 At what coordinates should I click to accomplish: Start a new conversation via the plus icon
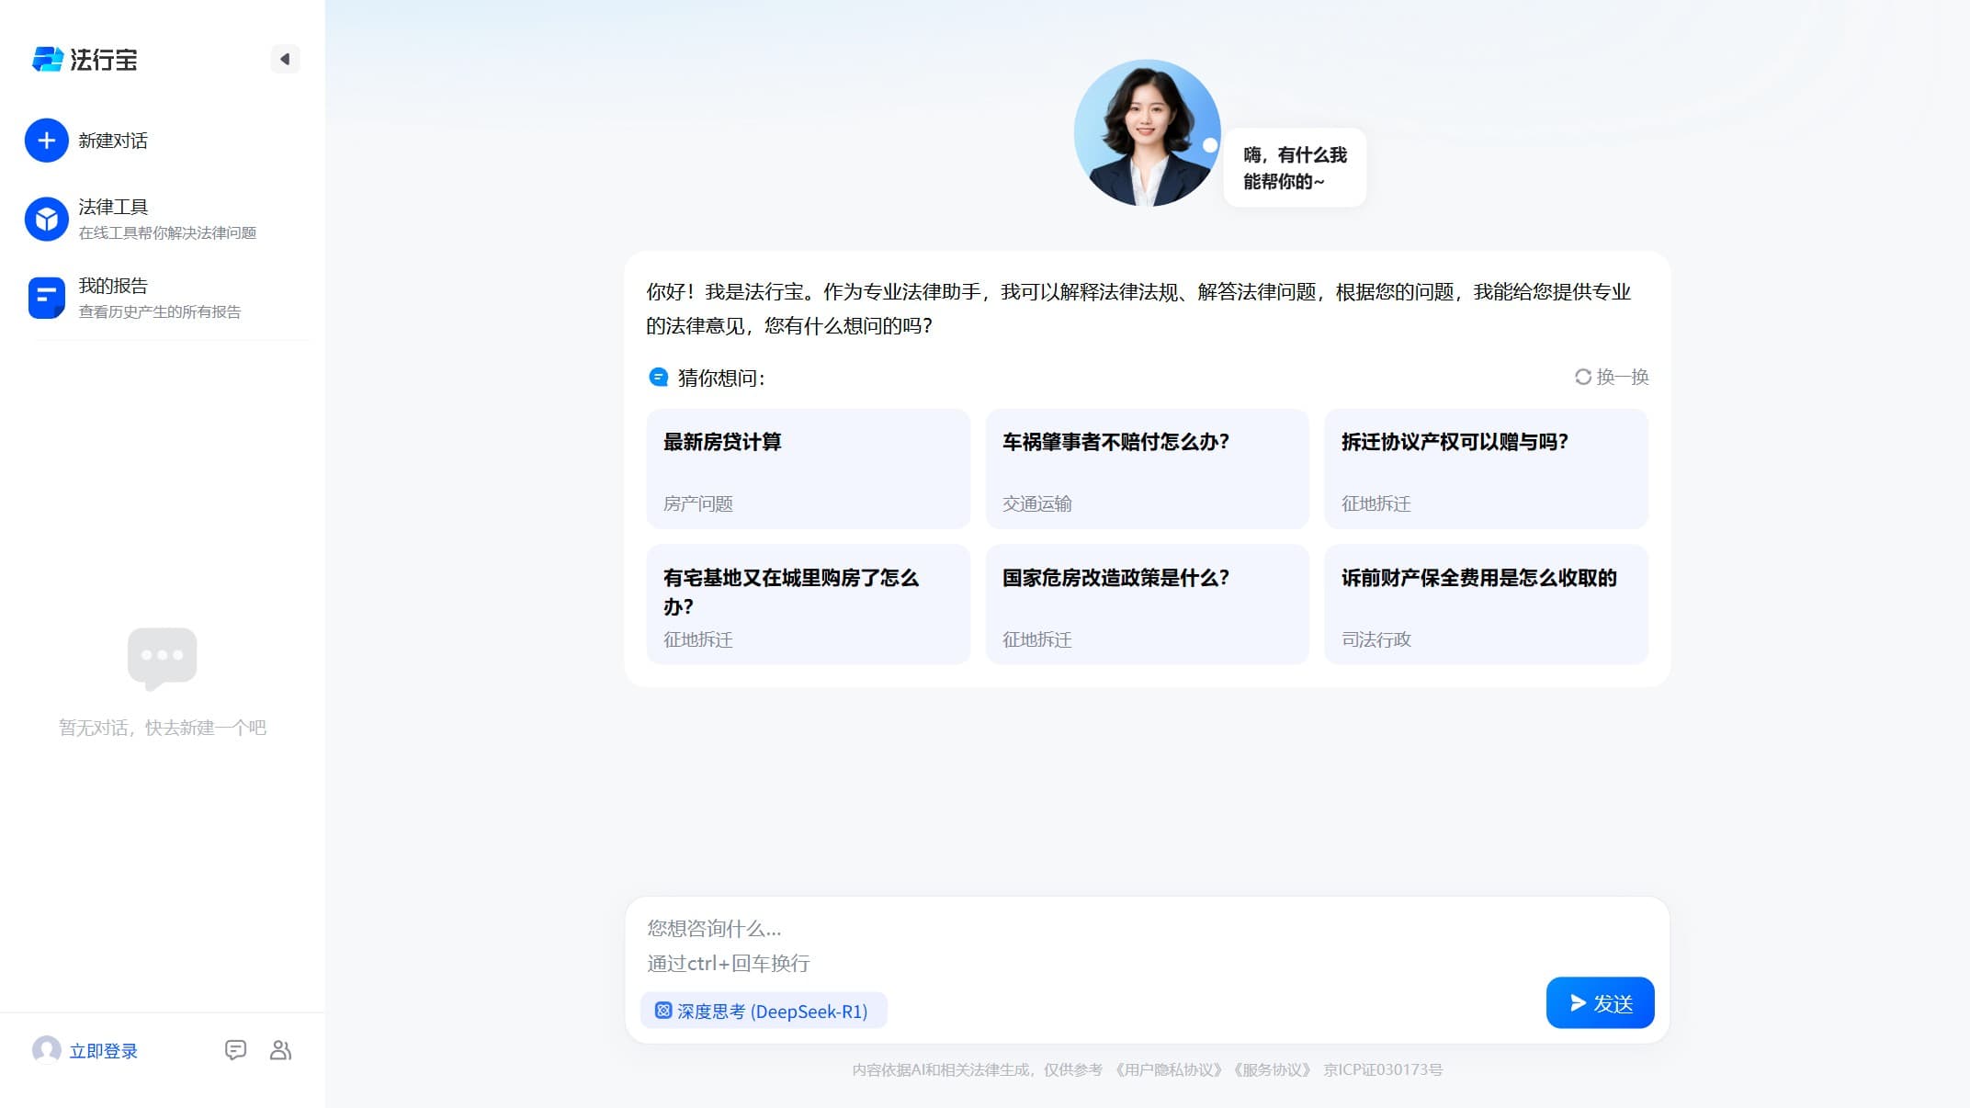coord(47,141)
